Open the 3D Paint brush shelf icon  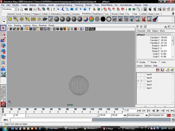[x=155, y=19]
